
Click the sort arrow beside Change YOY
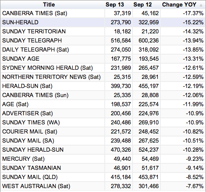point(201,5)
